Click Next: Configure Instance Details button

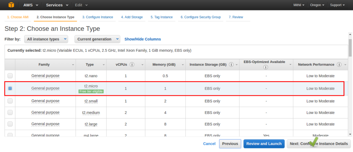(319, 144)
